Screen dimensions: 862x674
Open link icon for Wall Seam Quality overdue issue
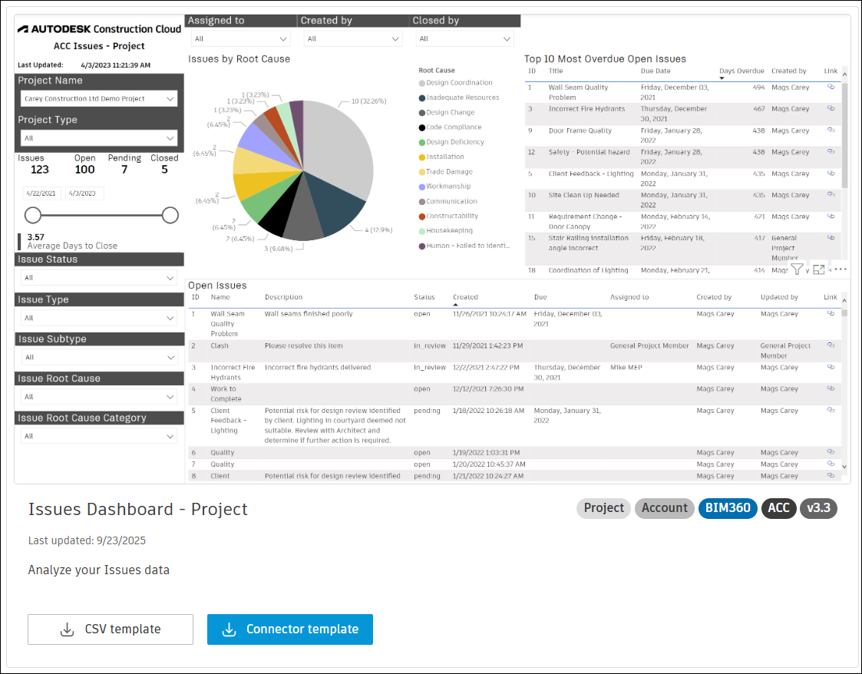831,87
